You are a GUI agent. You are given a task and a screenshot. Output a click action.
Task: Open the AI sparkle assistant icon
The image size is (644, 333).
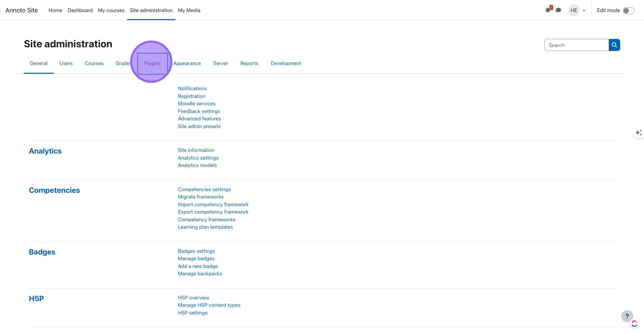[x=639, y=133]
